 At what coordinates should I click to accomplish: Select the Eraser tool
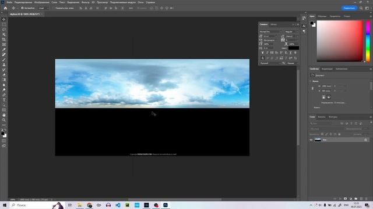point(4,75)
